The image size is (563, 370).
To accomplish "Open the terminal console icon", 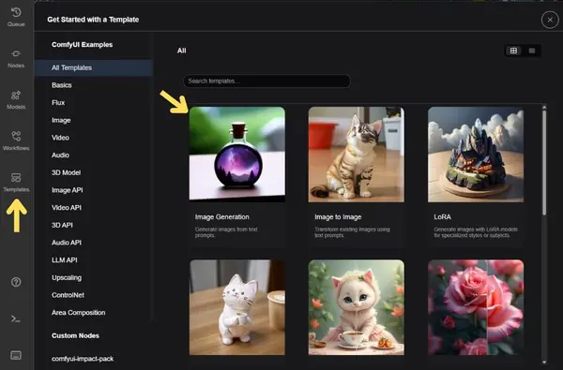I will pyautogui.click(x=16, y=318).
